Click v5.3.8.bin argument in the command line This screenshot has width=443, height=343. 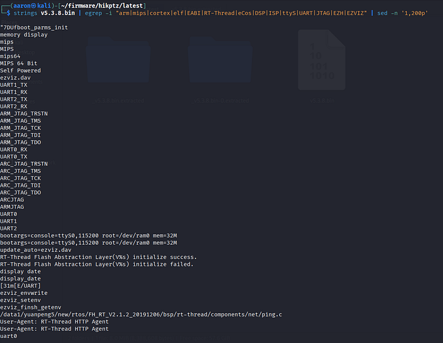pos(58,13)
